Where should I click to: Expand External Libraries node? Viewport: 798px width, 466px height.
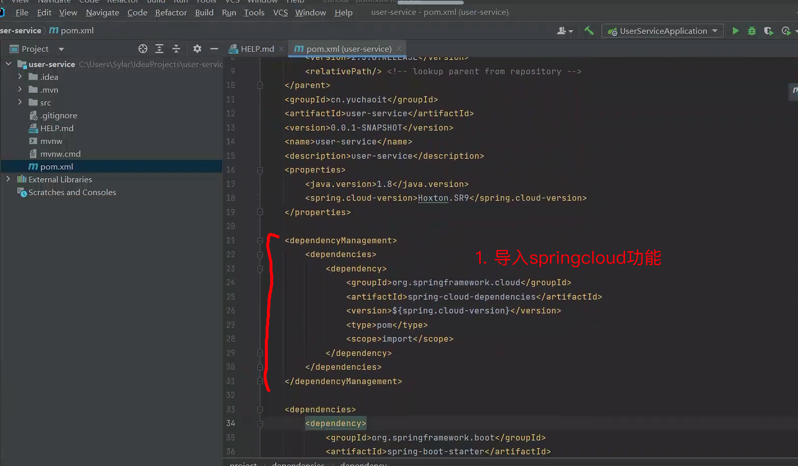click(8, 179)
